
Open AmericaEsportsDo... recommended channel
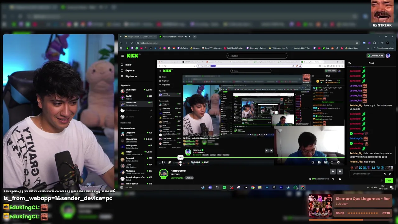[x=137, y=178]
